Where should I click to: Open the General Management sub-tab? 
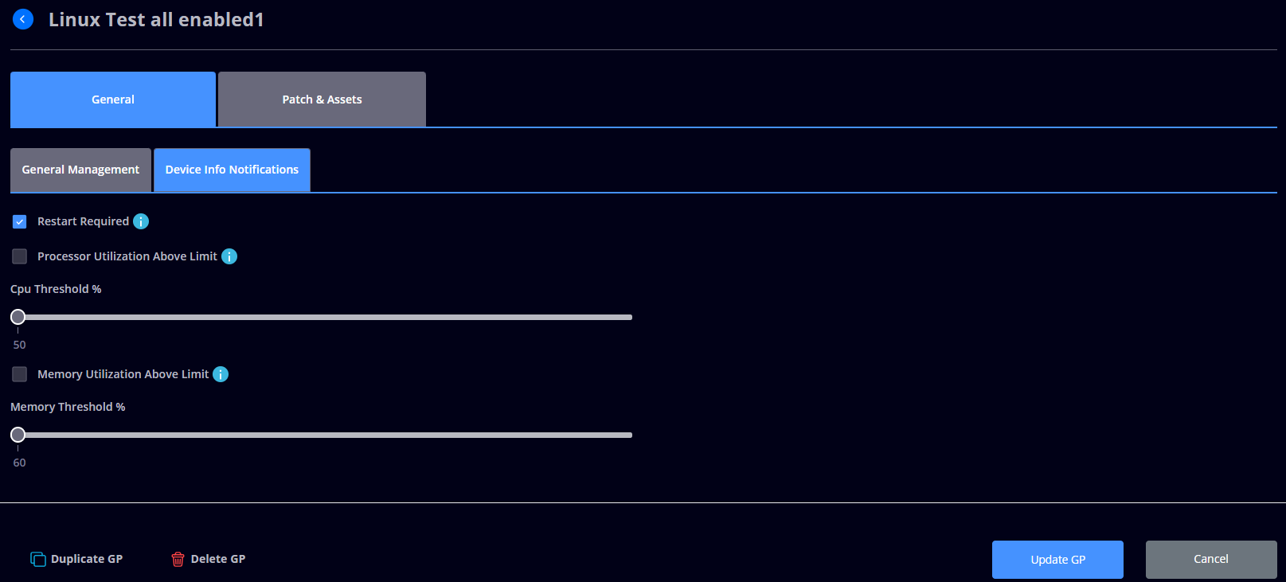tap(80, 170)
